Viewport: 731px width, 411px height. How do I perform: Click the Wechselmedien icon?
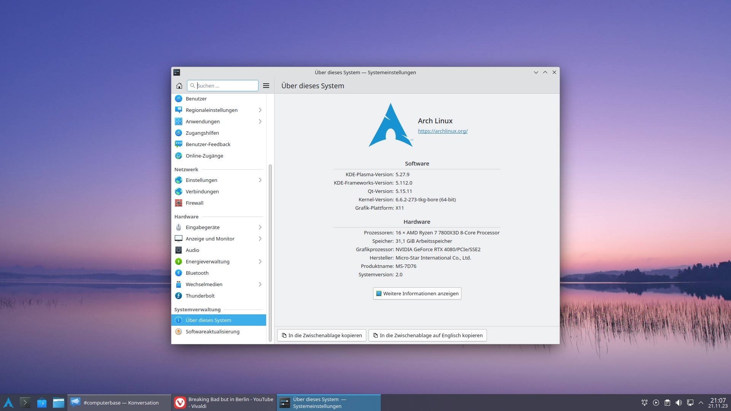179,284
